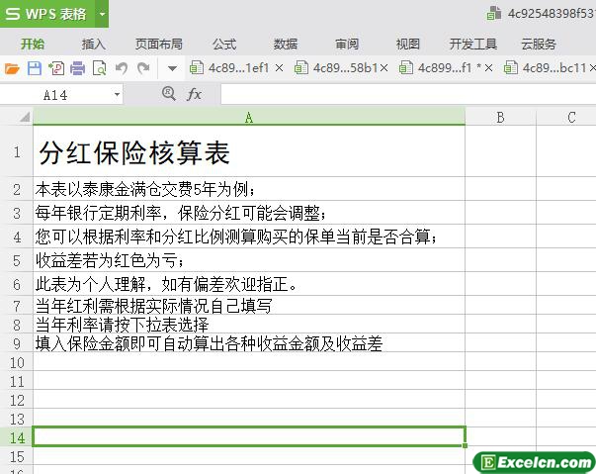Click the selected cell A14
The width and height of the screenshot is (596, 474).
[249, 436]
